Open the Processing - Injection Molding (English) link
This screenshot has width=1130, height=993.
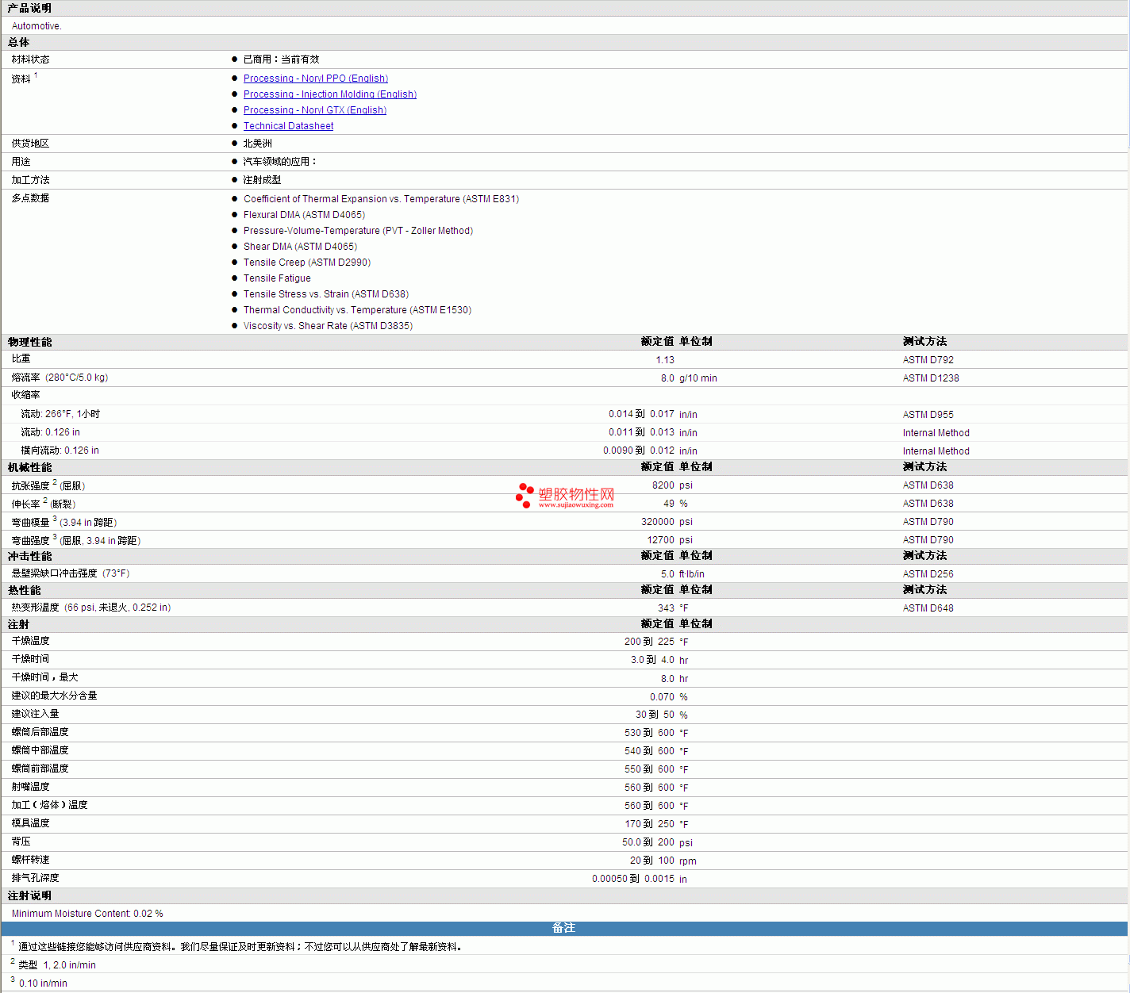click(330, 94)
